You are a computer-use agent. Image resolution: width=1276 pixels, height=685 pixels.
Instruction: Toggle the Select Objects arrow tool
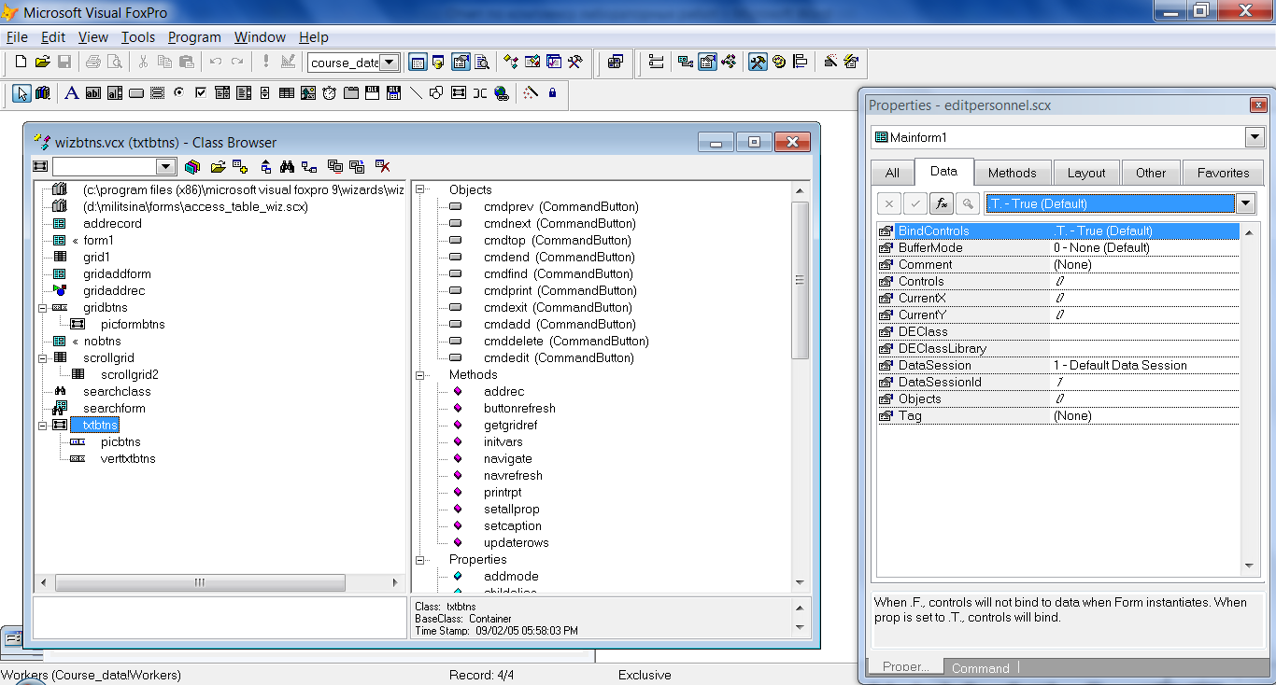21,93
